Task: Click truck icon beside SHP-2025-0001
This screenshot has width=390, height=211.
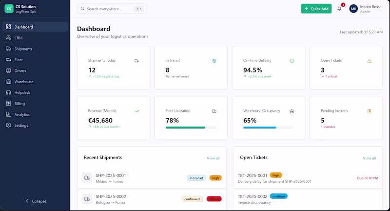Action: pos(87,178)
